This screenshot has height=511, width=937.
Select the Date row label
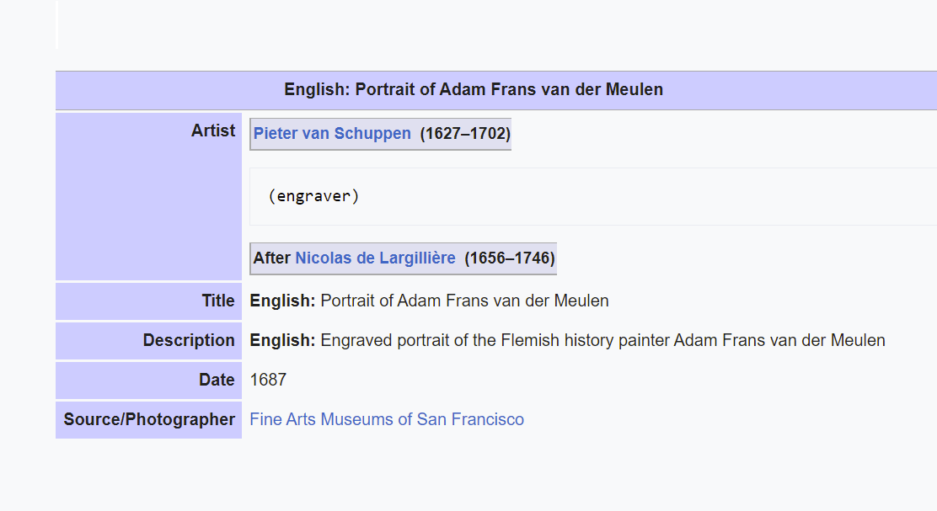click(x=217, y=380)
